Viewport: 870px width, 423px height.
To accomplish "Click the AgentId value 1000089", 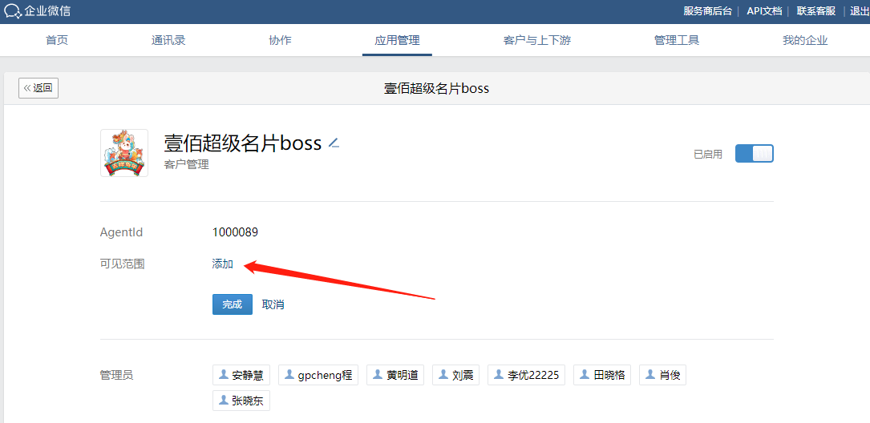I will click(235, 232).
